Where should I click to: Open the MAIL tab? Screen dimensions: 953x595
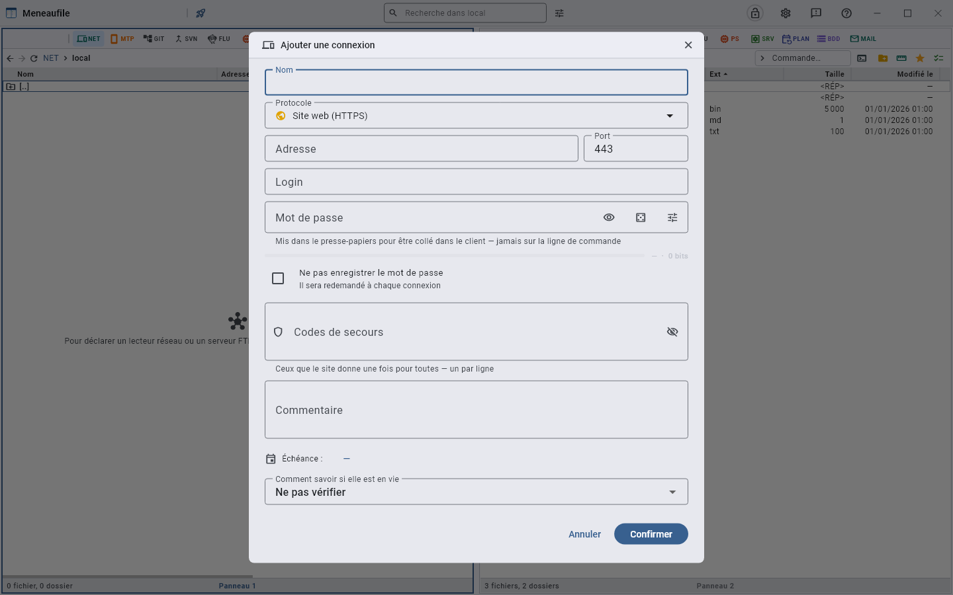tap(863, 39)
